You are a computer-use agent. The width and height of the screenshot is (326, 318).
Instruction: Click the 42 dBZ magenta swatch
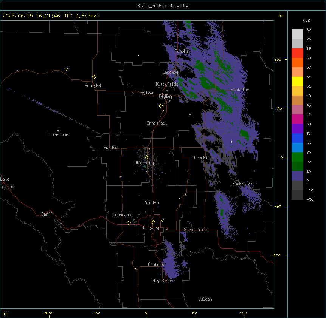click(x=297, y=119)
